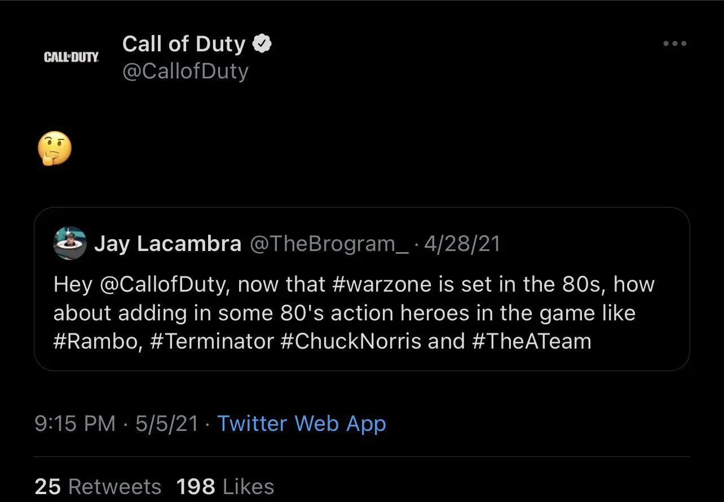724x502 pixels.
Task: Open the Call of Duty display name
Action: coord(184,44)
